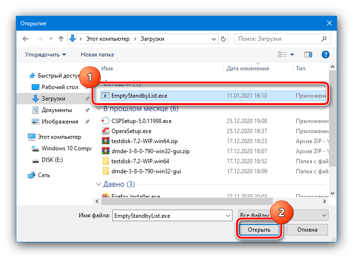Collapse the 'Давно (3)' group

coord(98,184)
